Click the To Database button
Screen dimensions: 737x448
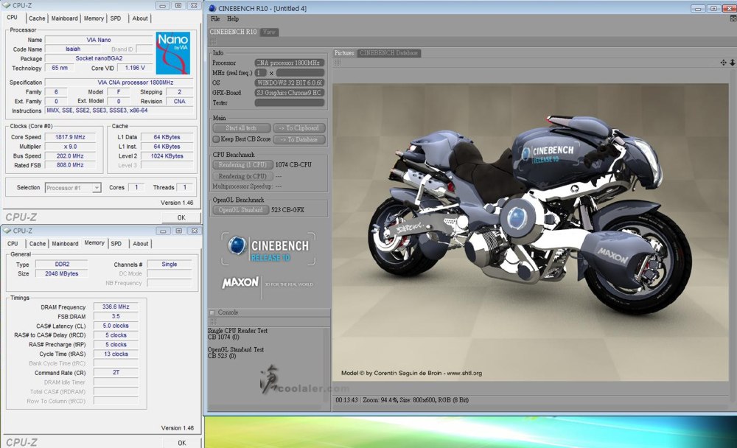(x=299, y=139)
